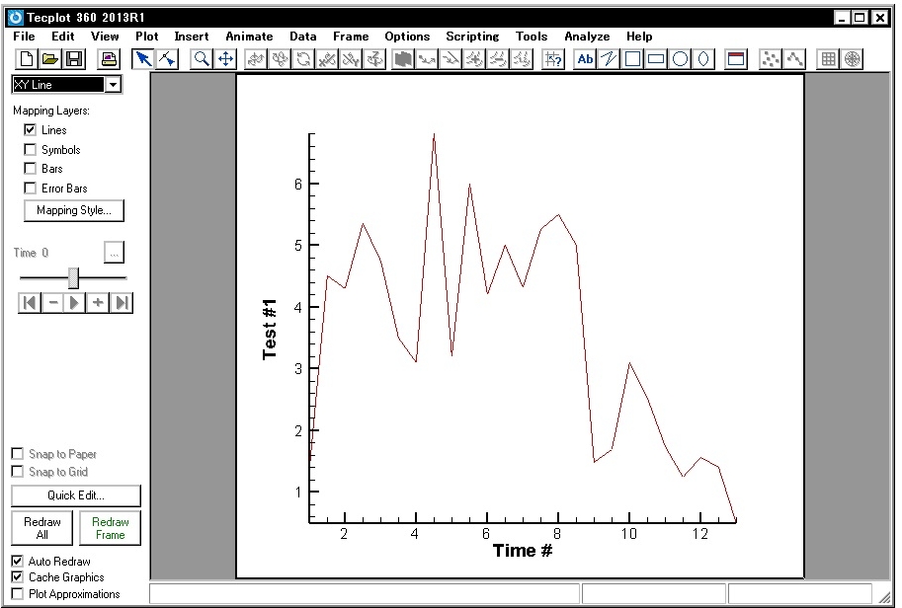This screenshot has height=608, width=902.
Task: Open the Animate menu
Action: [249, 37]
